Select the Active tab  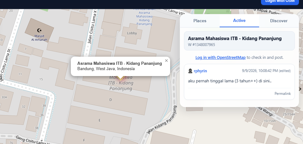pos(239,21)
